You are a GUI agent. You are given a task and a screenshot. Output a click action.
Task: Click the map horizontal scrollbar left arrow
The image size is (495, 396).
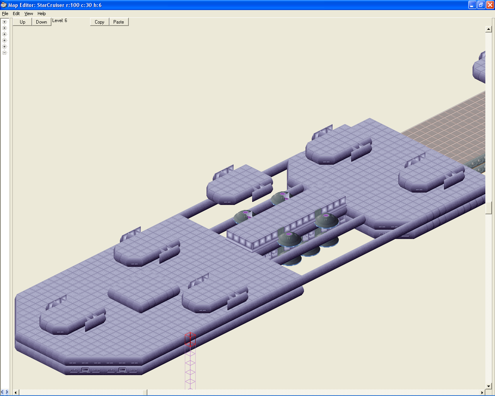[x=15, y=393]
